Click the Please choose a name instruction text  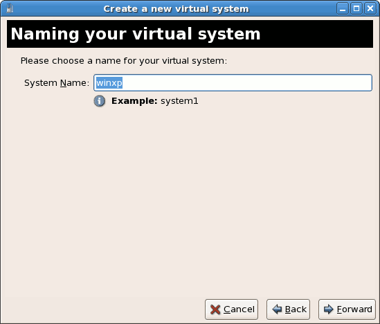[124, 61]
